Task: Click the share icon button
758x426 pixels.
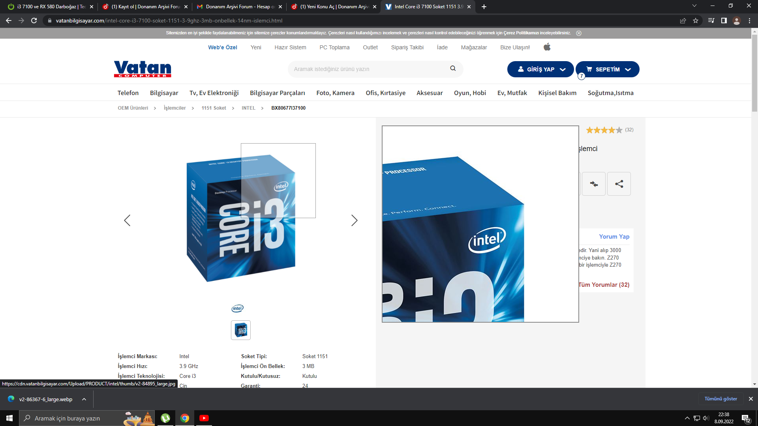Action: [619, 184]
